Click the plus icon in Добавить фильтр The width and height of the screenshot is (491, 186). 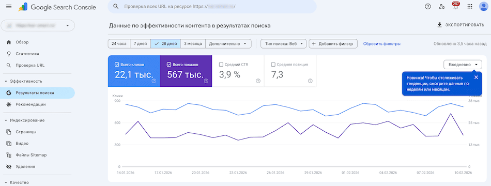tap(314, 44)
